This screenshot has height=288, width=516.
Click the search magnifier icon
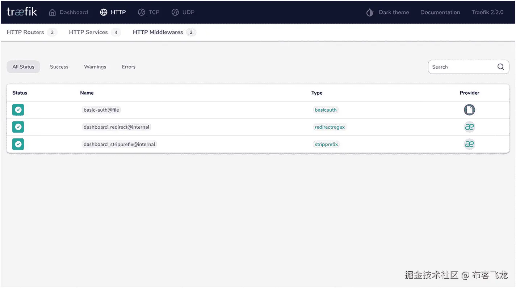point(501,67)
